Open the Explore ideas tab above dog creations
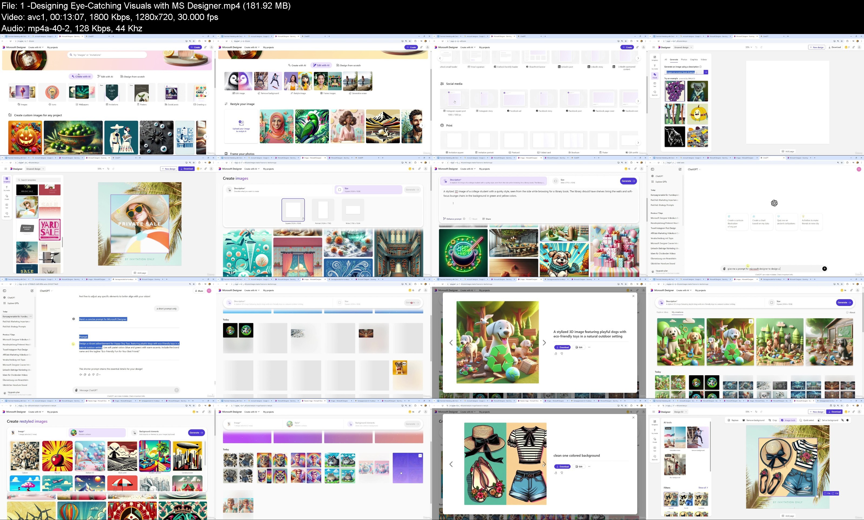 (662, 312)
